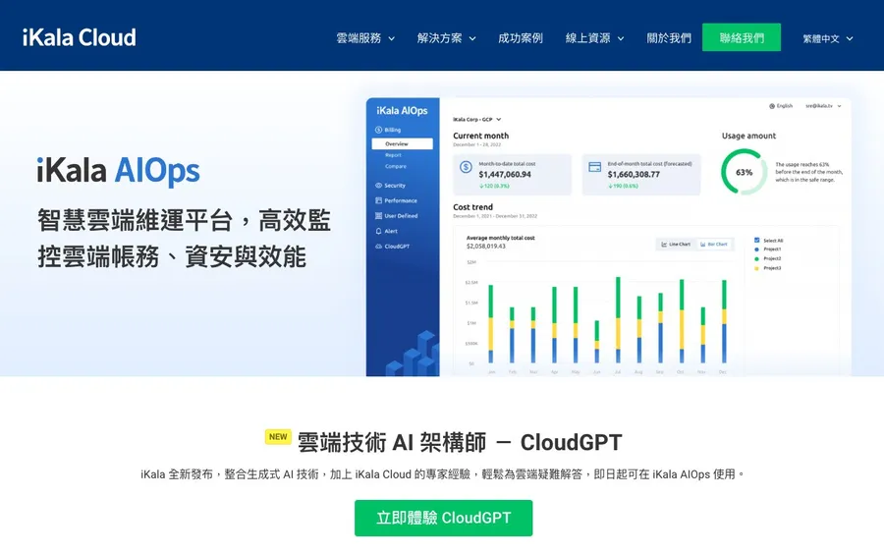Viewport: 884px width, 554px height.
Task: Click the 雲端技術 AI 架構師 — CloudGPT heading
Action: (460, 442)
